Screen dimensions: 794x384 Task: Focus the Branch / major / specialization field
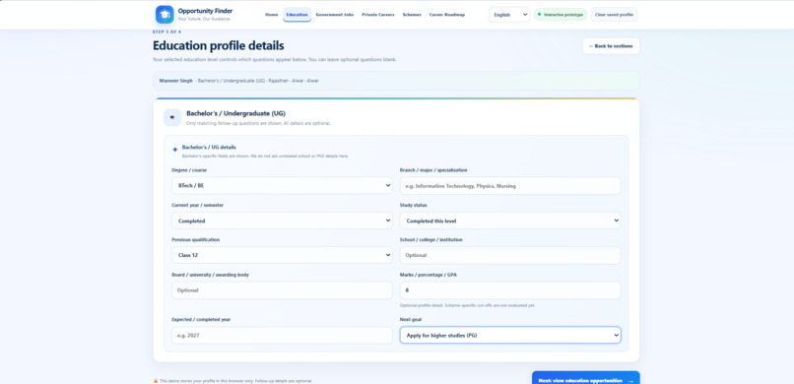510,186
